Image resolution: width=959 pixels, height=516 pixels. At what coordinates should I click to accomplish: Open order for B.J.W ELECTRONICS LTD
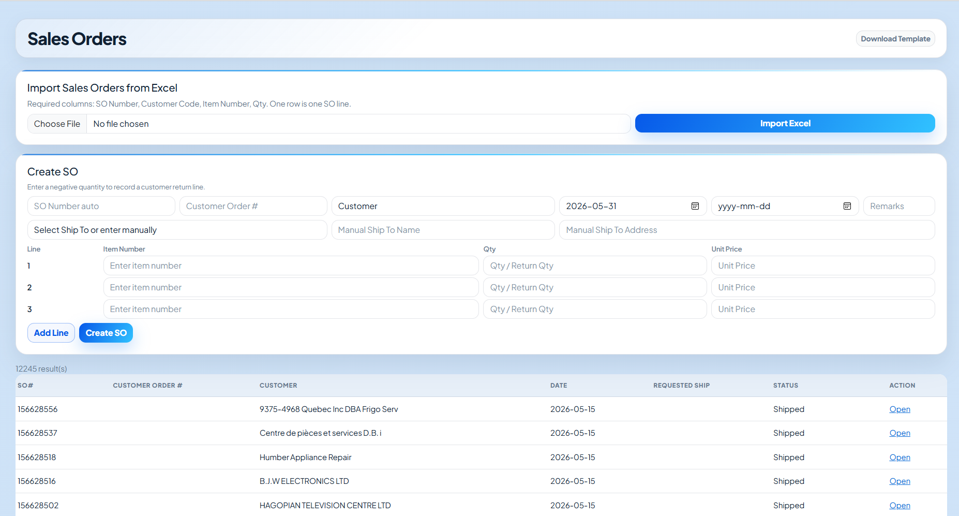tap(900, 481)
